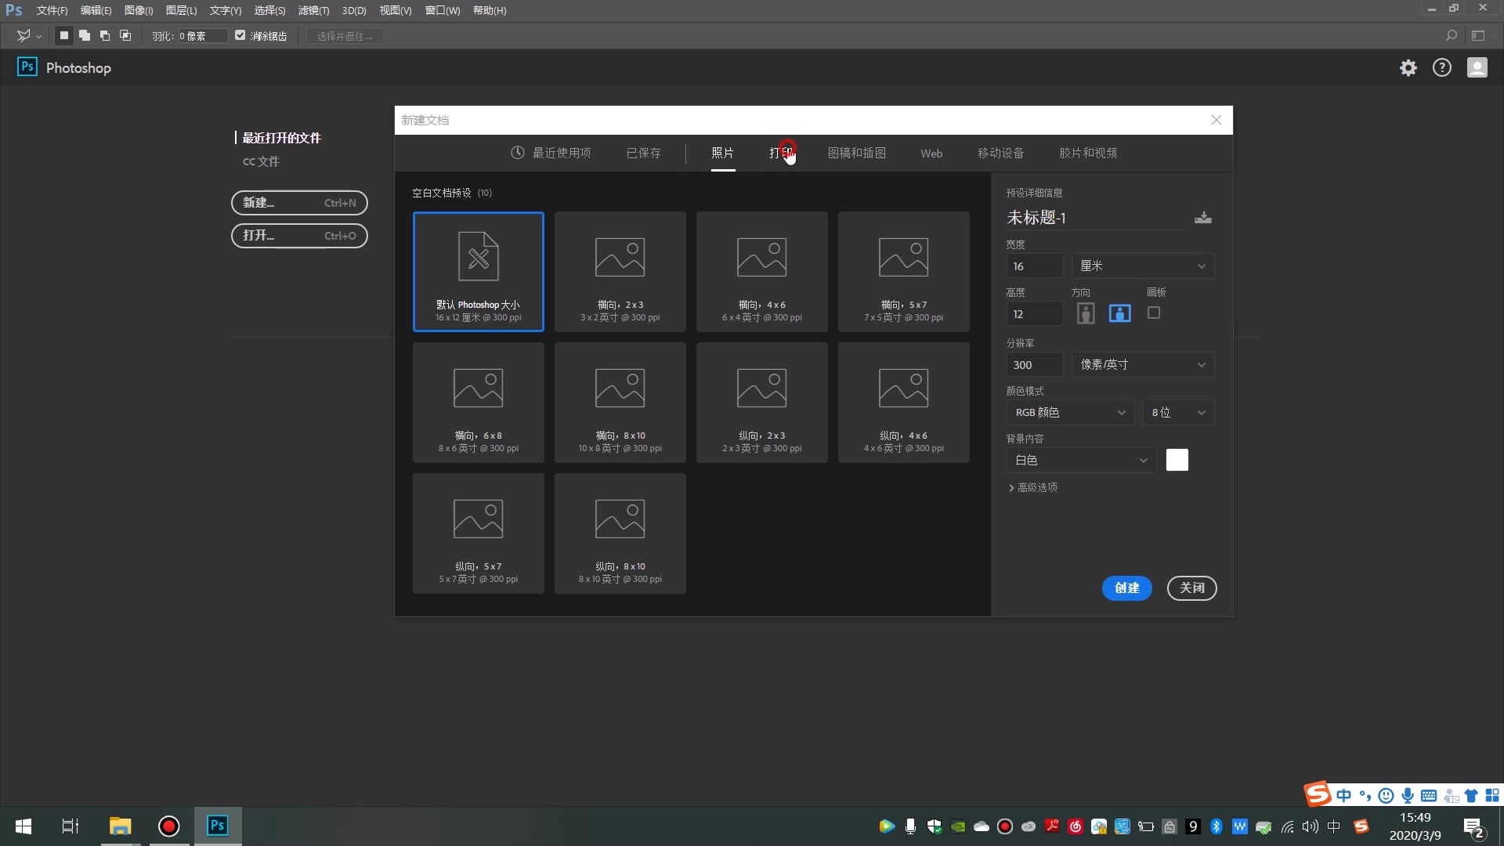Click the search magnifier icon

(x=1451, y=36)
